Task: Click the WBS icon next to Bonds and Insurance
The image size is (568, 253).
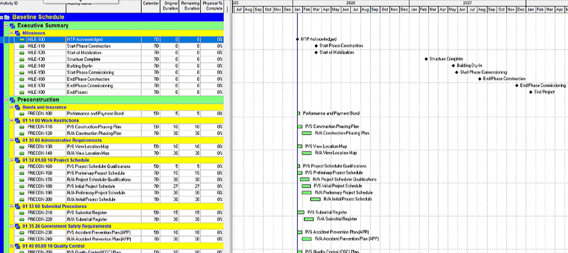Action: tap(17, 107)
